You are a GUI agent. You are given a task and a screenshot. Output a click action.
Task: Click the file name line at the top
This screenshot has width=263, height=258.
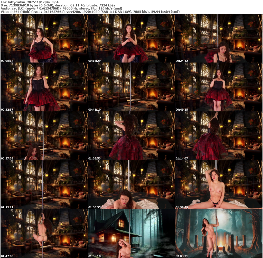point(30,2)
